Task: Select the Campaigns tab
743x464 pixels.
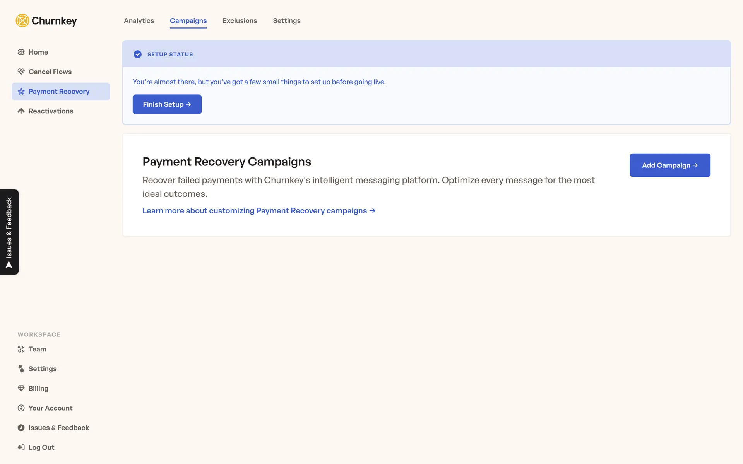Action: pos(188,21)
